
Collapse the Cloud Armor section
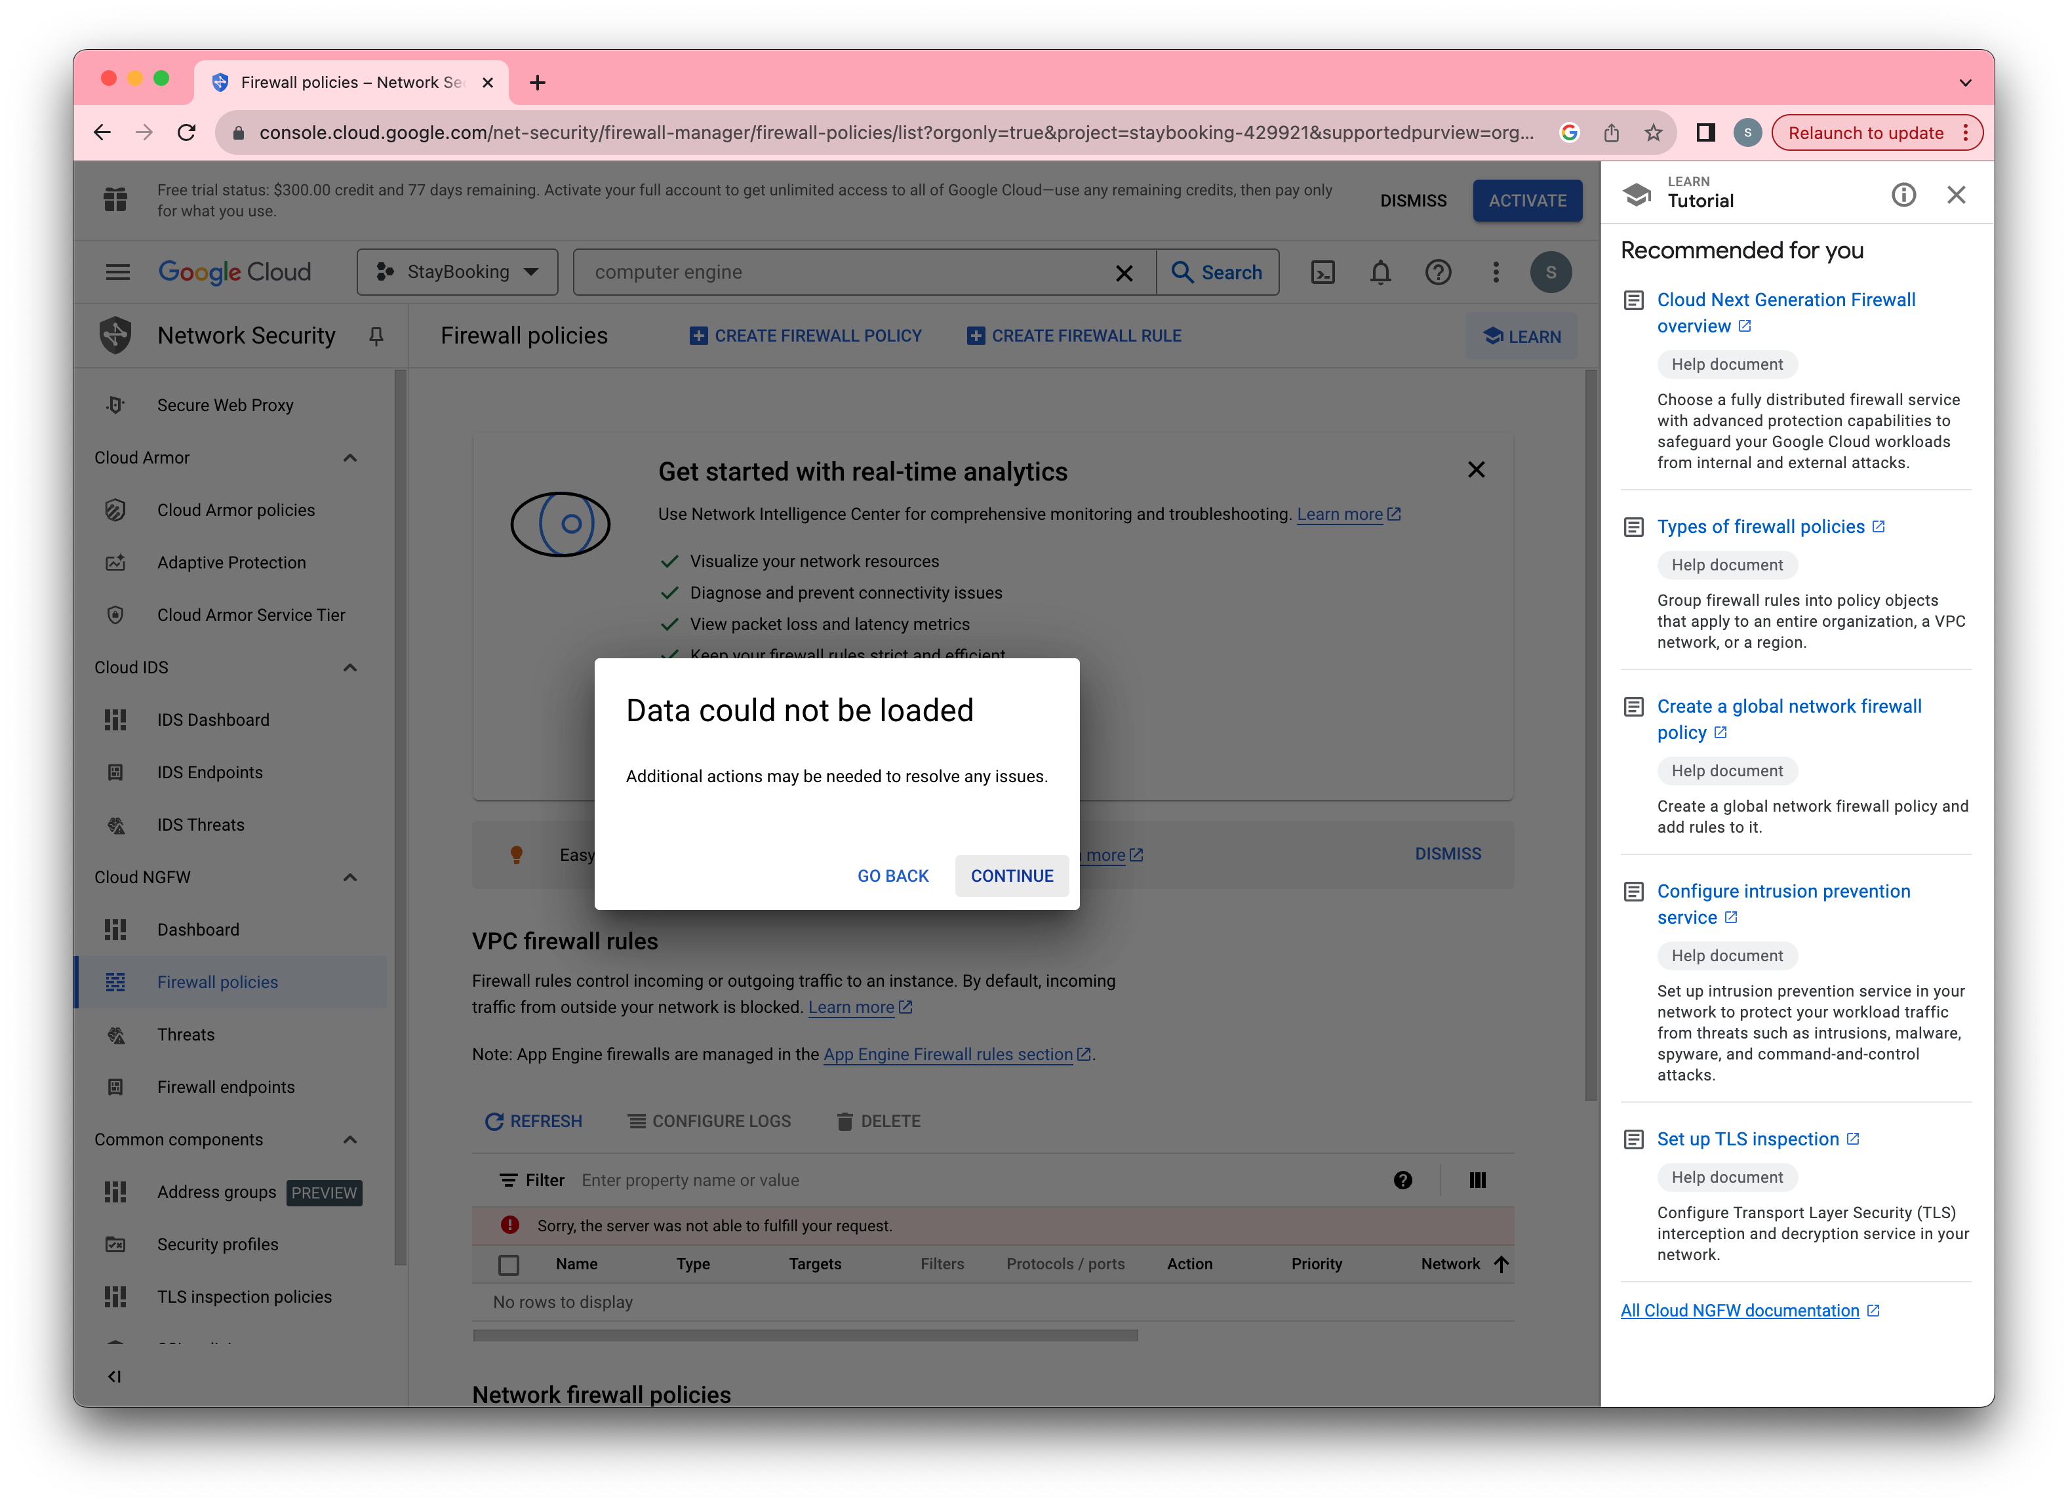pos(350,458)
